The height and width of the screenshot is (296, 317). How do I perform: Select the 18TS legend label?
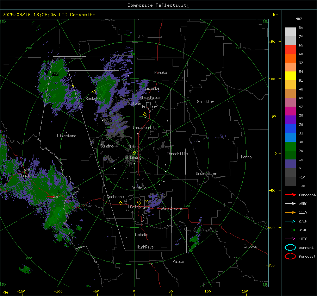[x=303, y=239]
